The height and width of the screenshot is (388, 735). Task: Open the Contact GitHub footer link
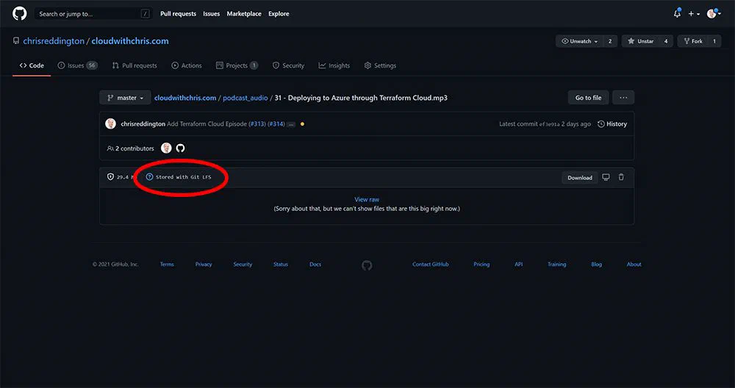pos(430,265)
